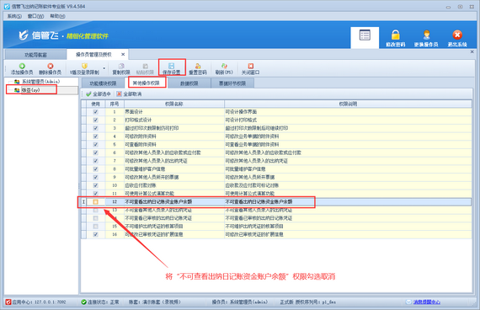Viewport: 480px width, 310px height.
Task: Switch to the 数据权限 tab
Action: (x=189, y=83)
